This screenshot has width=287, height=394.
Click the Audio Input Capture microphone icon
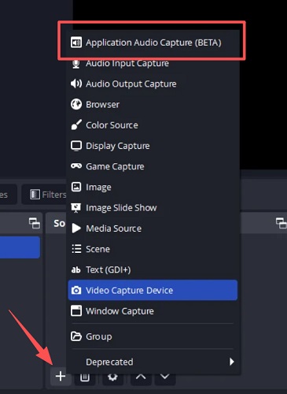click(76, 64)
